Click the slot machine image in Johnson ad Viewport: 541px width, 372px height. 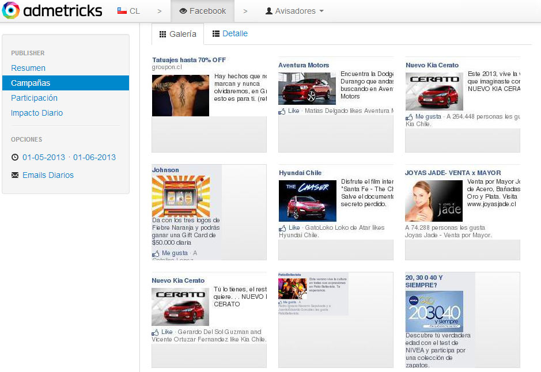point(181,196)
